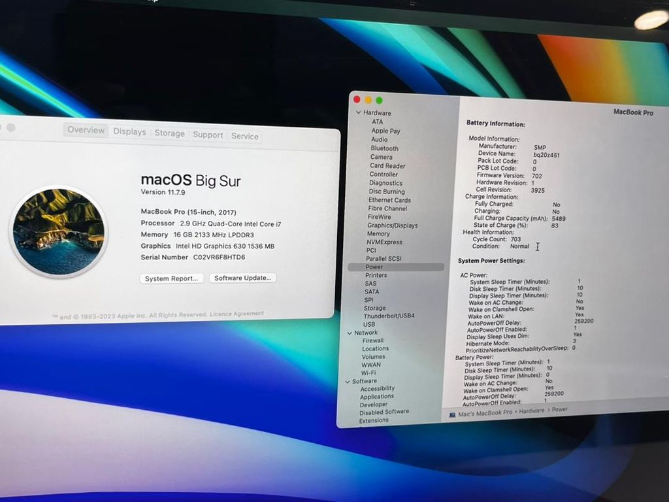
Task: Click the macOS Big Sur wallpaper icon
Action: [58, 231]
